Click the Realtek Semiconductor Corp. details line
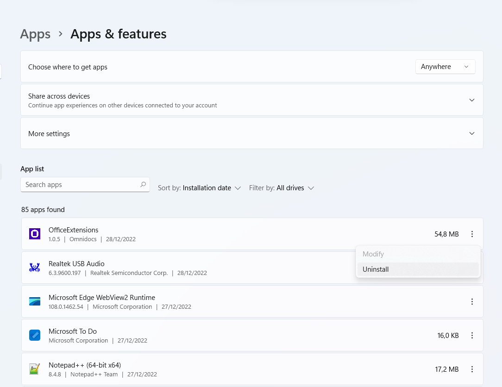 point(128,273)
